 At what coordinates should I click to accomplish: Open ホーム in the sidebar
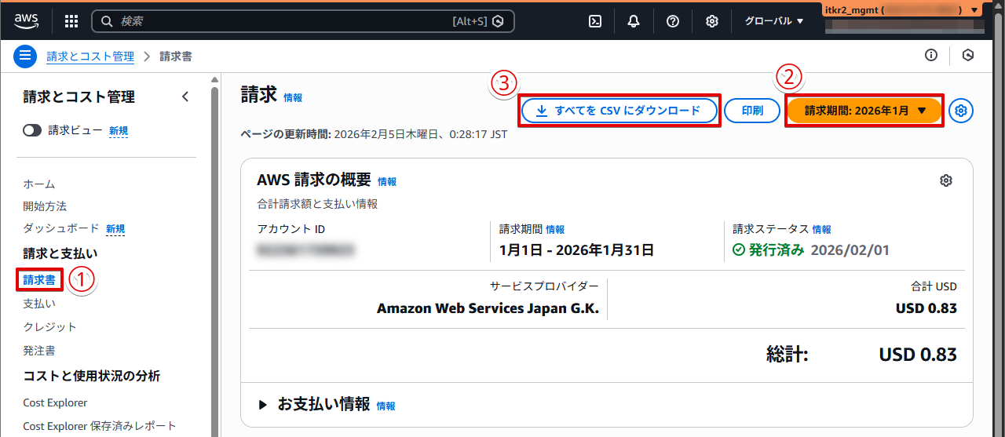(39, 184)
